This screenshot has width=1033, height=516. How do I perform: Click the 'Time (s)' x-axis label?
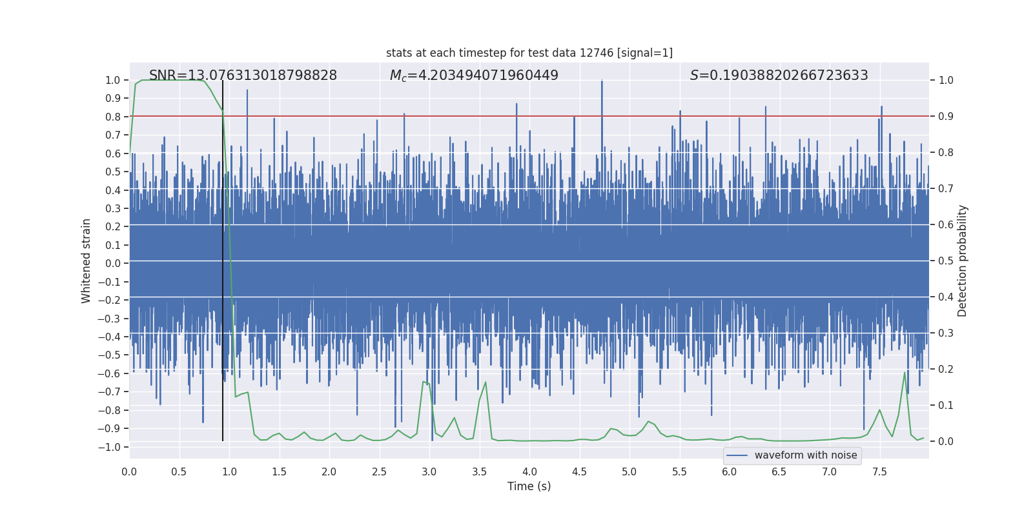click(x=529, y=486)
